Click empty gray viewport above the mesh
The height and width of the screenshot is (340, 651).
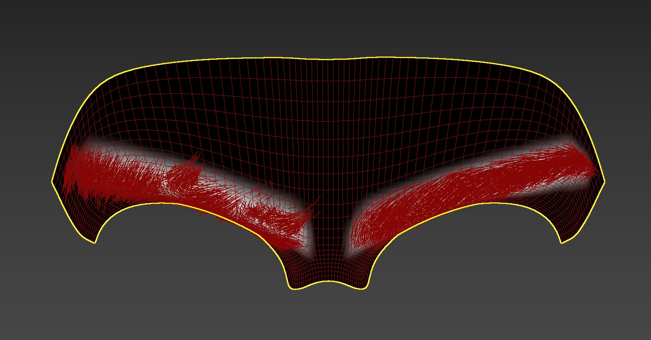(328, 25)
